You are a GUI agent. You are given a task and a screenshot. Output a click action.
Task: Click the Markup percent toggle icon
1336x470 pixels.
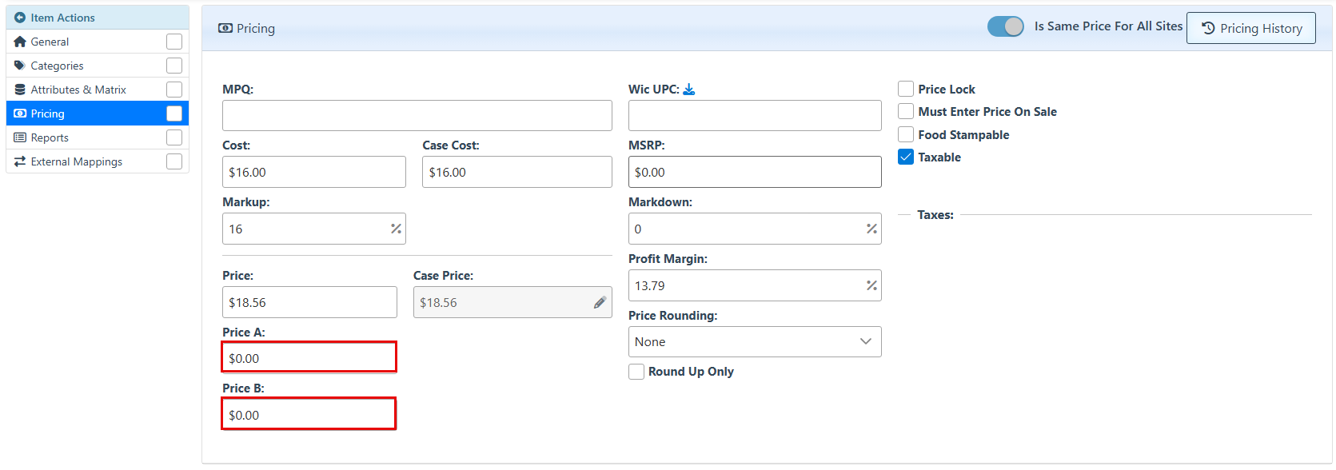(396, 229)
